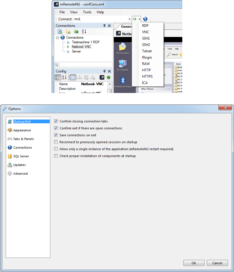
Task: Switch Config panel to categorized view
Action: coord(58,77)
